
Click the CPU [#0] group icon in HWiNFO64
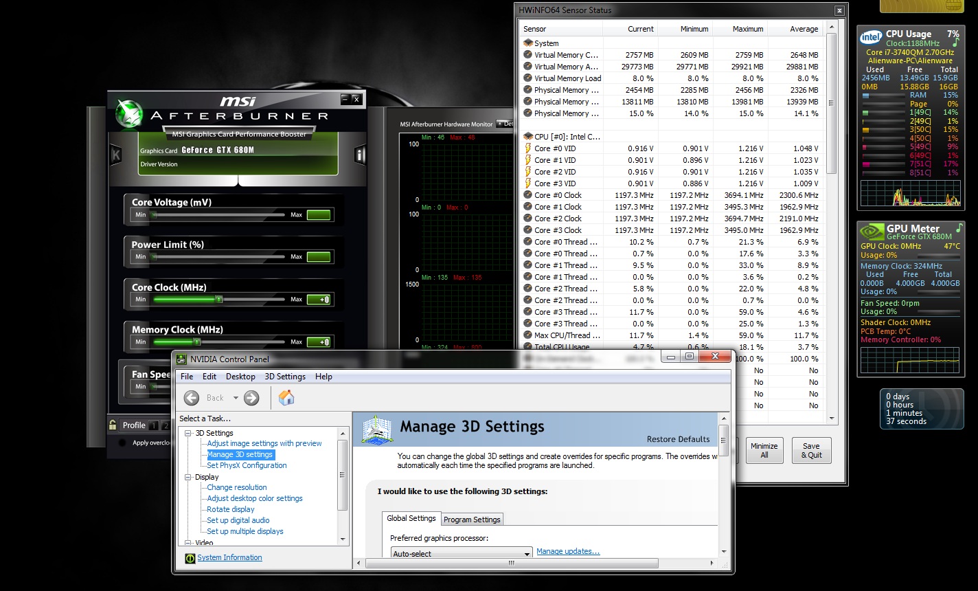[x=528, y=137]
